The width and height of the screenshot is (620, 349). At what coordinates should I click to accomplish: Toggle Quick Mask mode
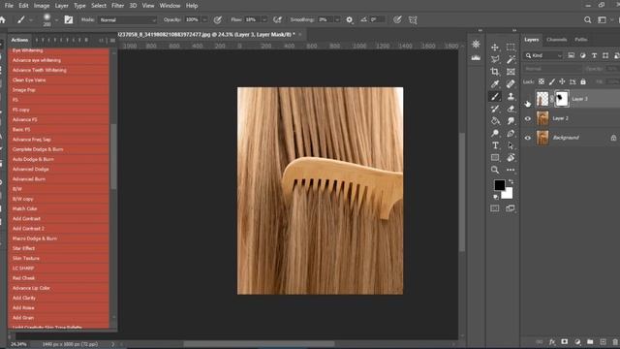pos(495,208)
